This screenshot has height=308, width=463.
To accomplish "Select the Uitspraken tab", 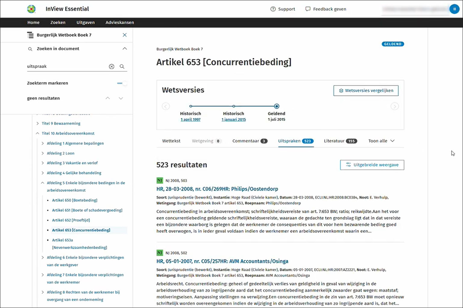I will point(296,141).
